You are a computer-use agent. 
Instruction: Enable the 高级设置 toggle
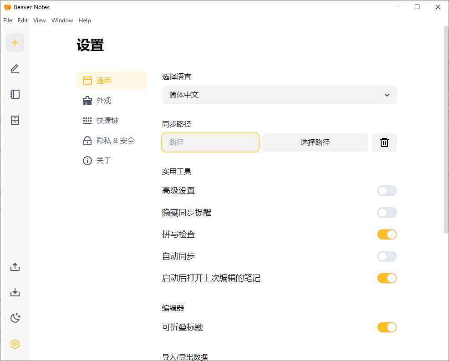387,191
